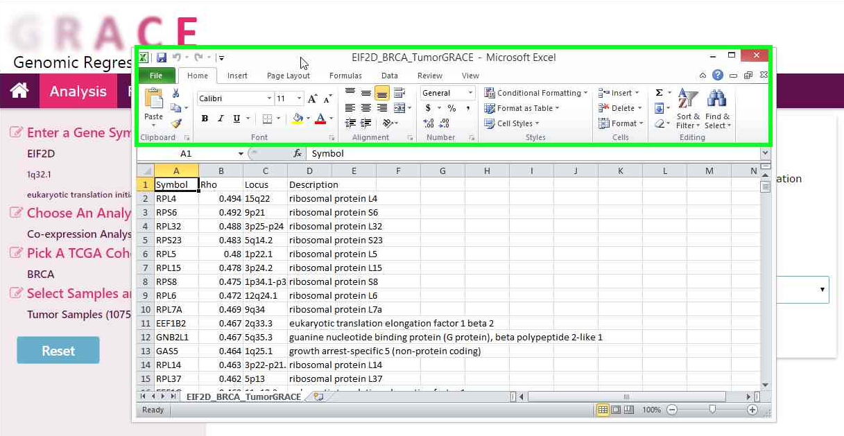The width and height of the screenshot is (844, 436).
Task: Click the zoom slider in the status bar
Action: pyautogui.click(x=712, y=410)
